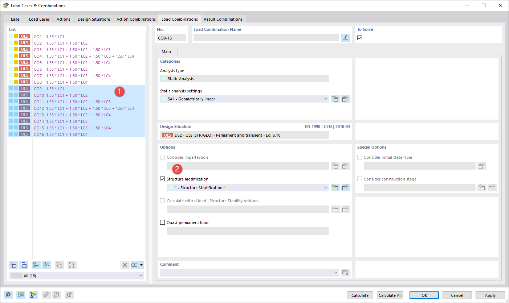This screenshot has height=303, width=509.
Task: Click the red ULS badge of DS2
Action: pos(167,135)
